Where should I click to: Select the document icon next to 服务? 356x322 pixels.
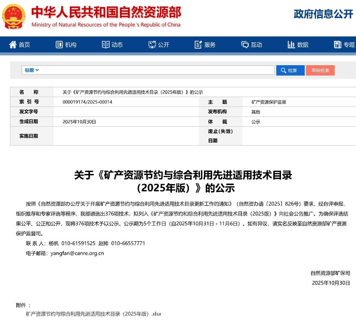(x=198, y=44)
